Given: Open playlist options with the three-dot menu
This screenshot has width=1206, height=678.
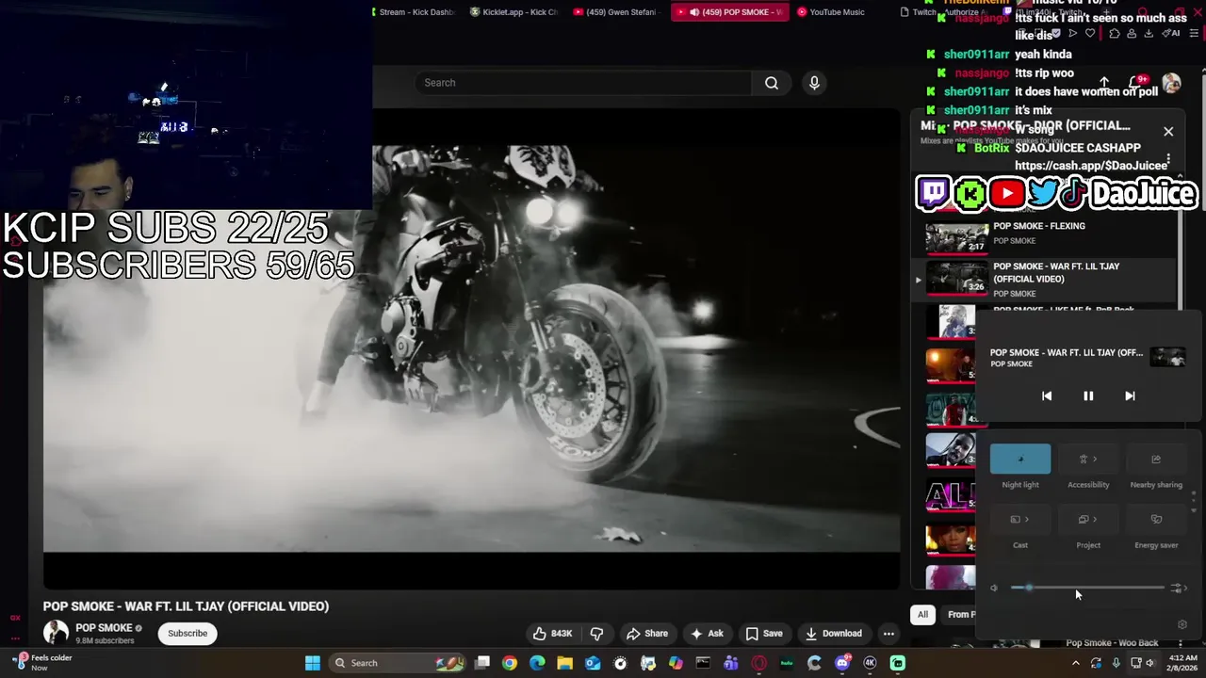Looking at the screenshot, I should pyautogui.click(x=1168, y=160).
